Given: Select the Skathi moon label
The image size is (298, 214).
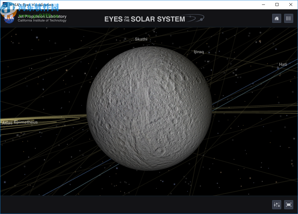Looking at the screenshot, I should (141, 39).
